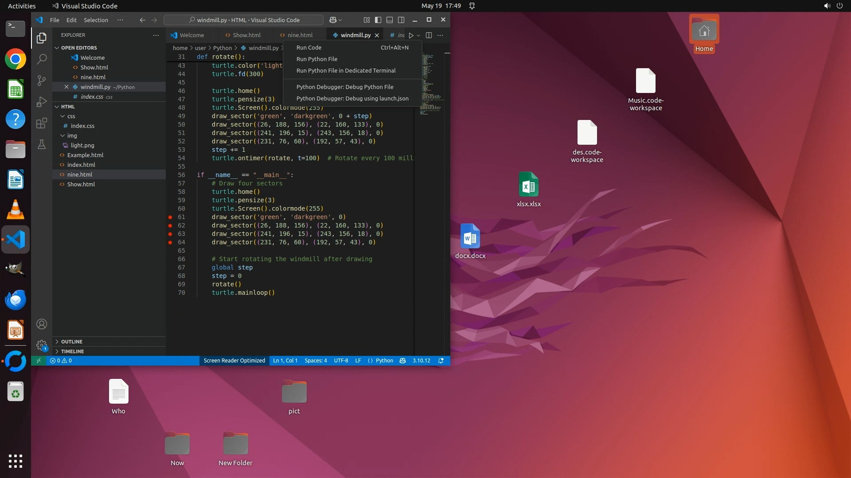Open Source Control view in activity bar
The image size is (851, 478).
(x=42, y=80)
